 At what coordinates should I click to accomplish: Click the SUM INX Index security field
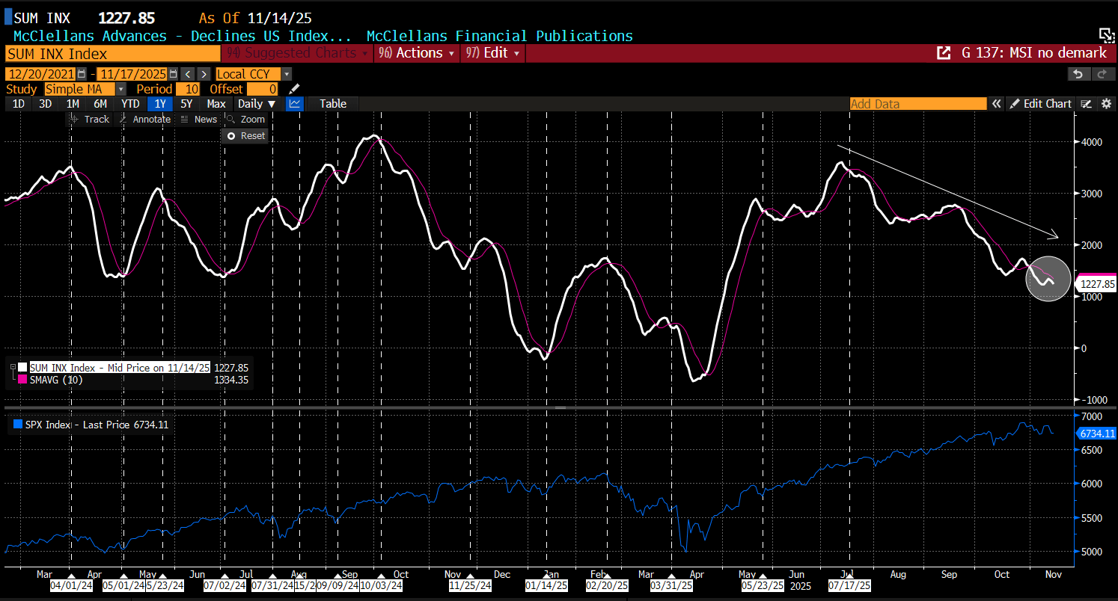coord(112,54)
